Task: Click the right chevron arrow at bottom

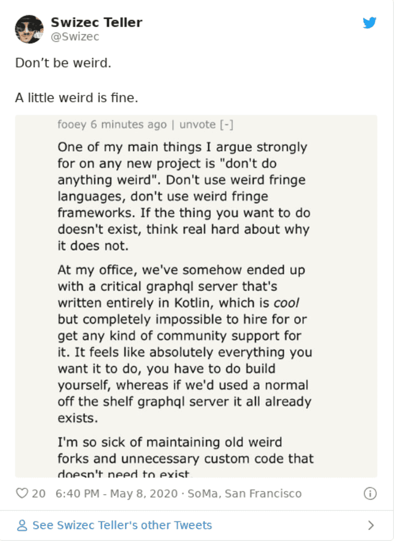Action: coord(371,526)
